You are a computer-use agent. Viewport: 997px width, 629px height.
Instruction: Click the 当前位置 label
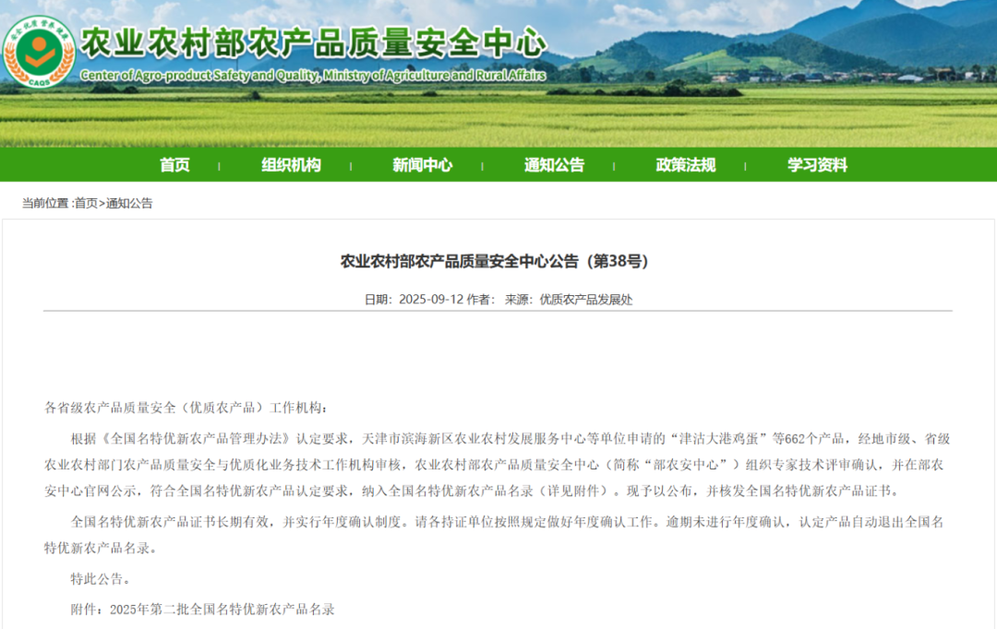coord(45,203)
